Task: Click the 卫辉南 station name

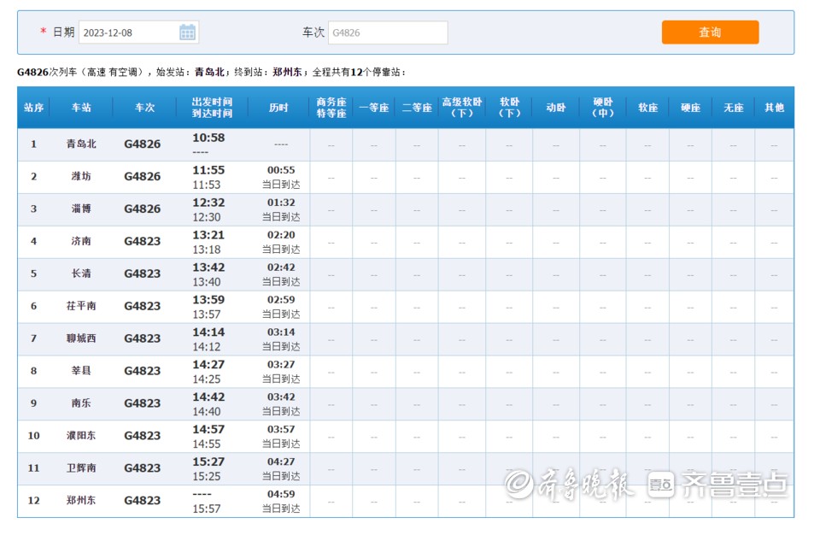Action: pyautogui.click(x=81, y=468)
